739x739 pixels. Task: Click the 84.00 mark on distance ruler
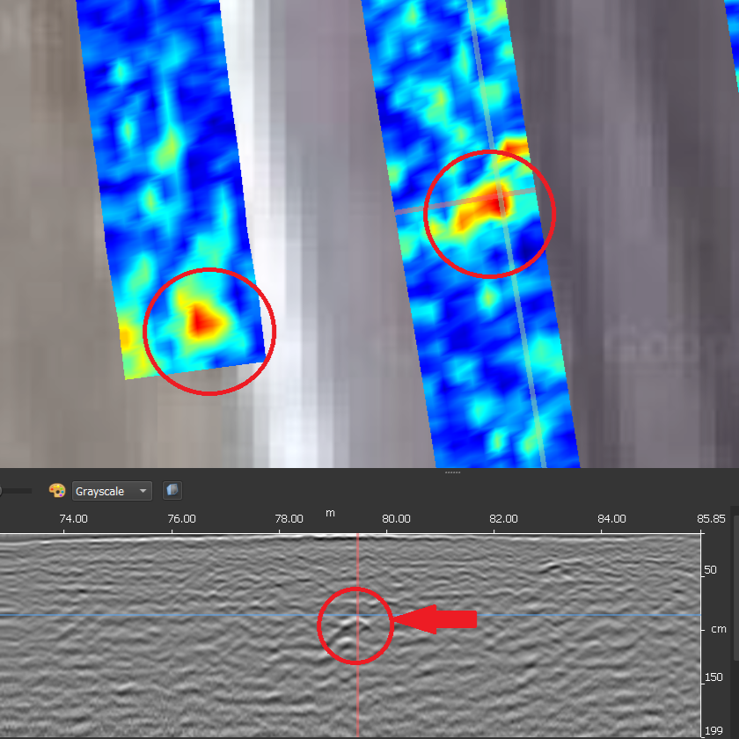(611, 519)
